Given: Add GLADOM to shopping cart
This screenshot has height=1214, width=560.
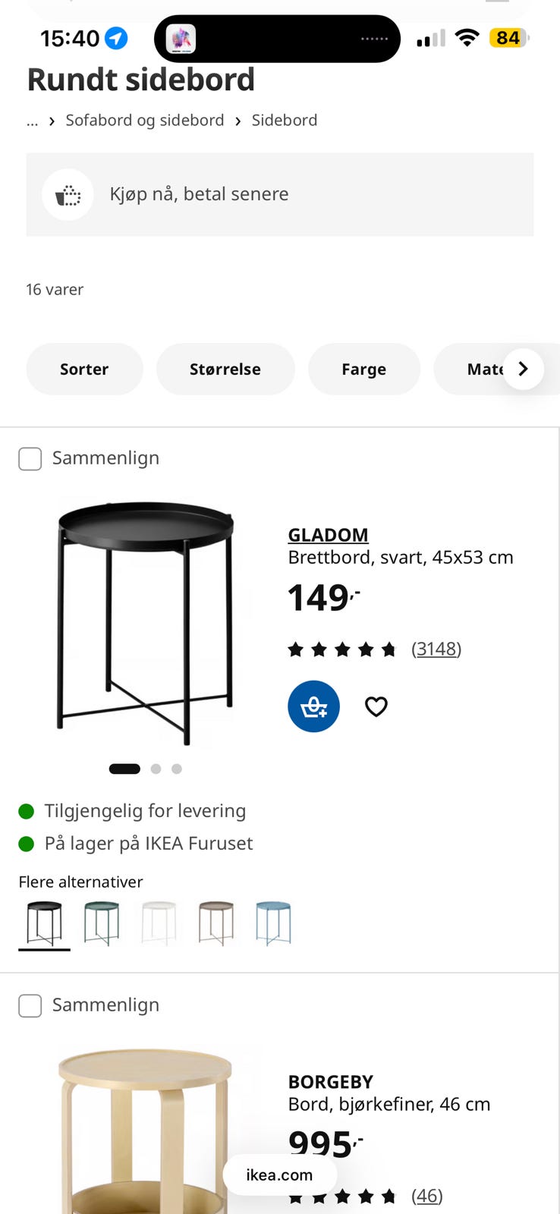Looking at the screenshot, I should pos(313,706).
